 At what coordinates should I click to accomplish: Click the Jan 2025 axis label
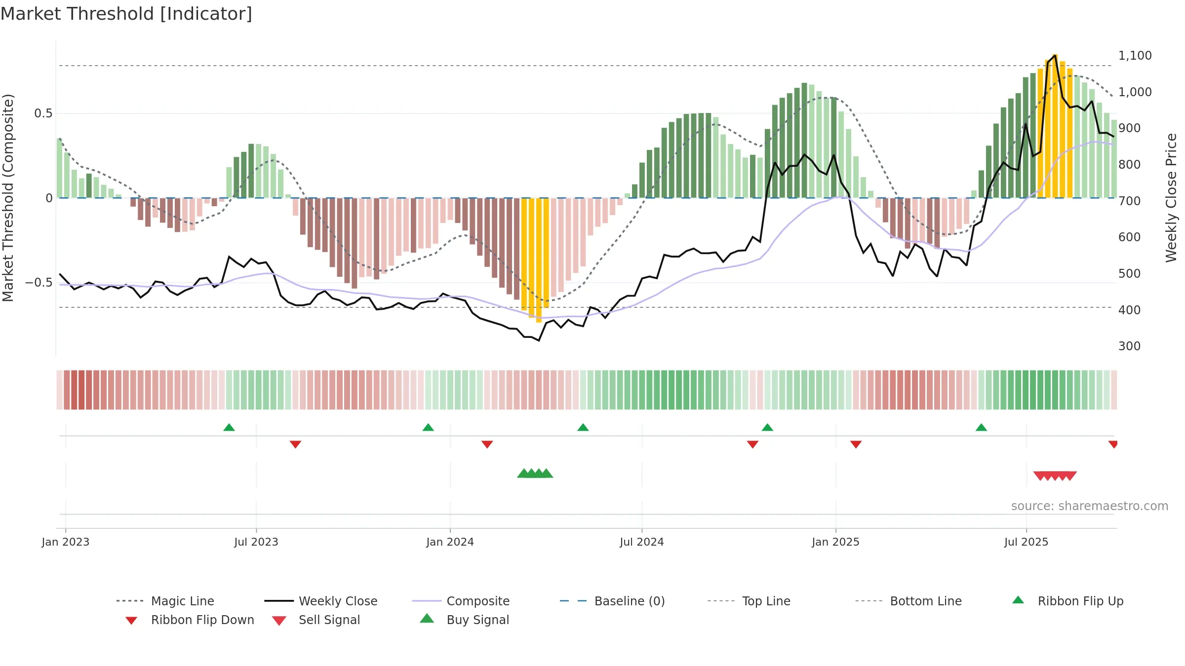pos(836,542)
